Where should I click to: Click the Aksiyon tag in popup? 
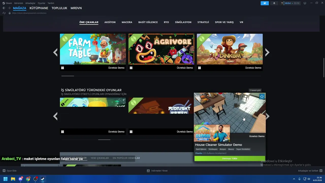point(223,149)
